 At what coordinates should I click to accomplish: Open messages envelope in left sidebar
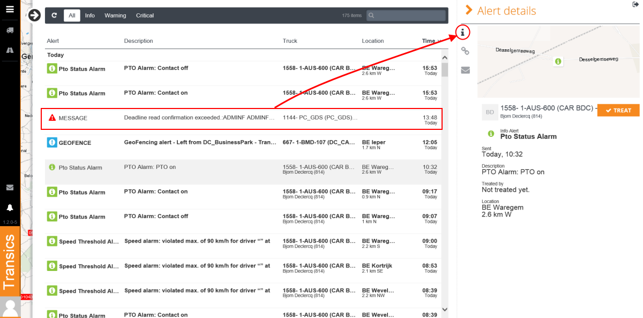pyautogui.click(x=10, y=188)
